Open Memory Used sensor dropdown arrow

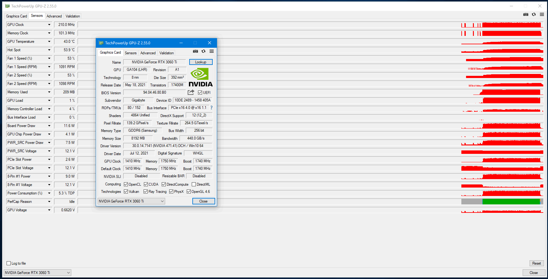click(x=49, y=92)
